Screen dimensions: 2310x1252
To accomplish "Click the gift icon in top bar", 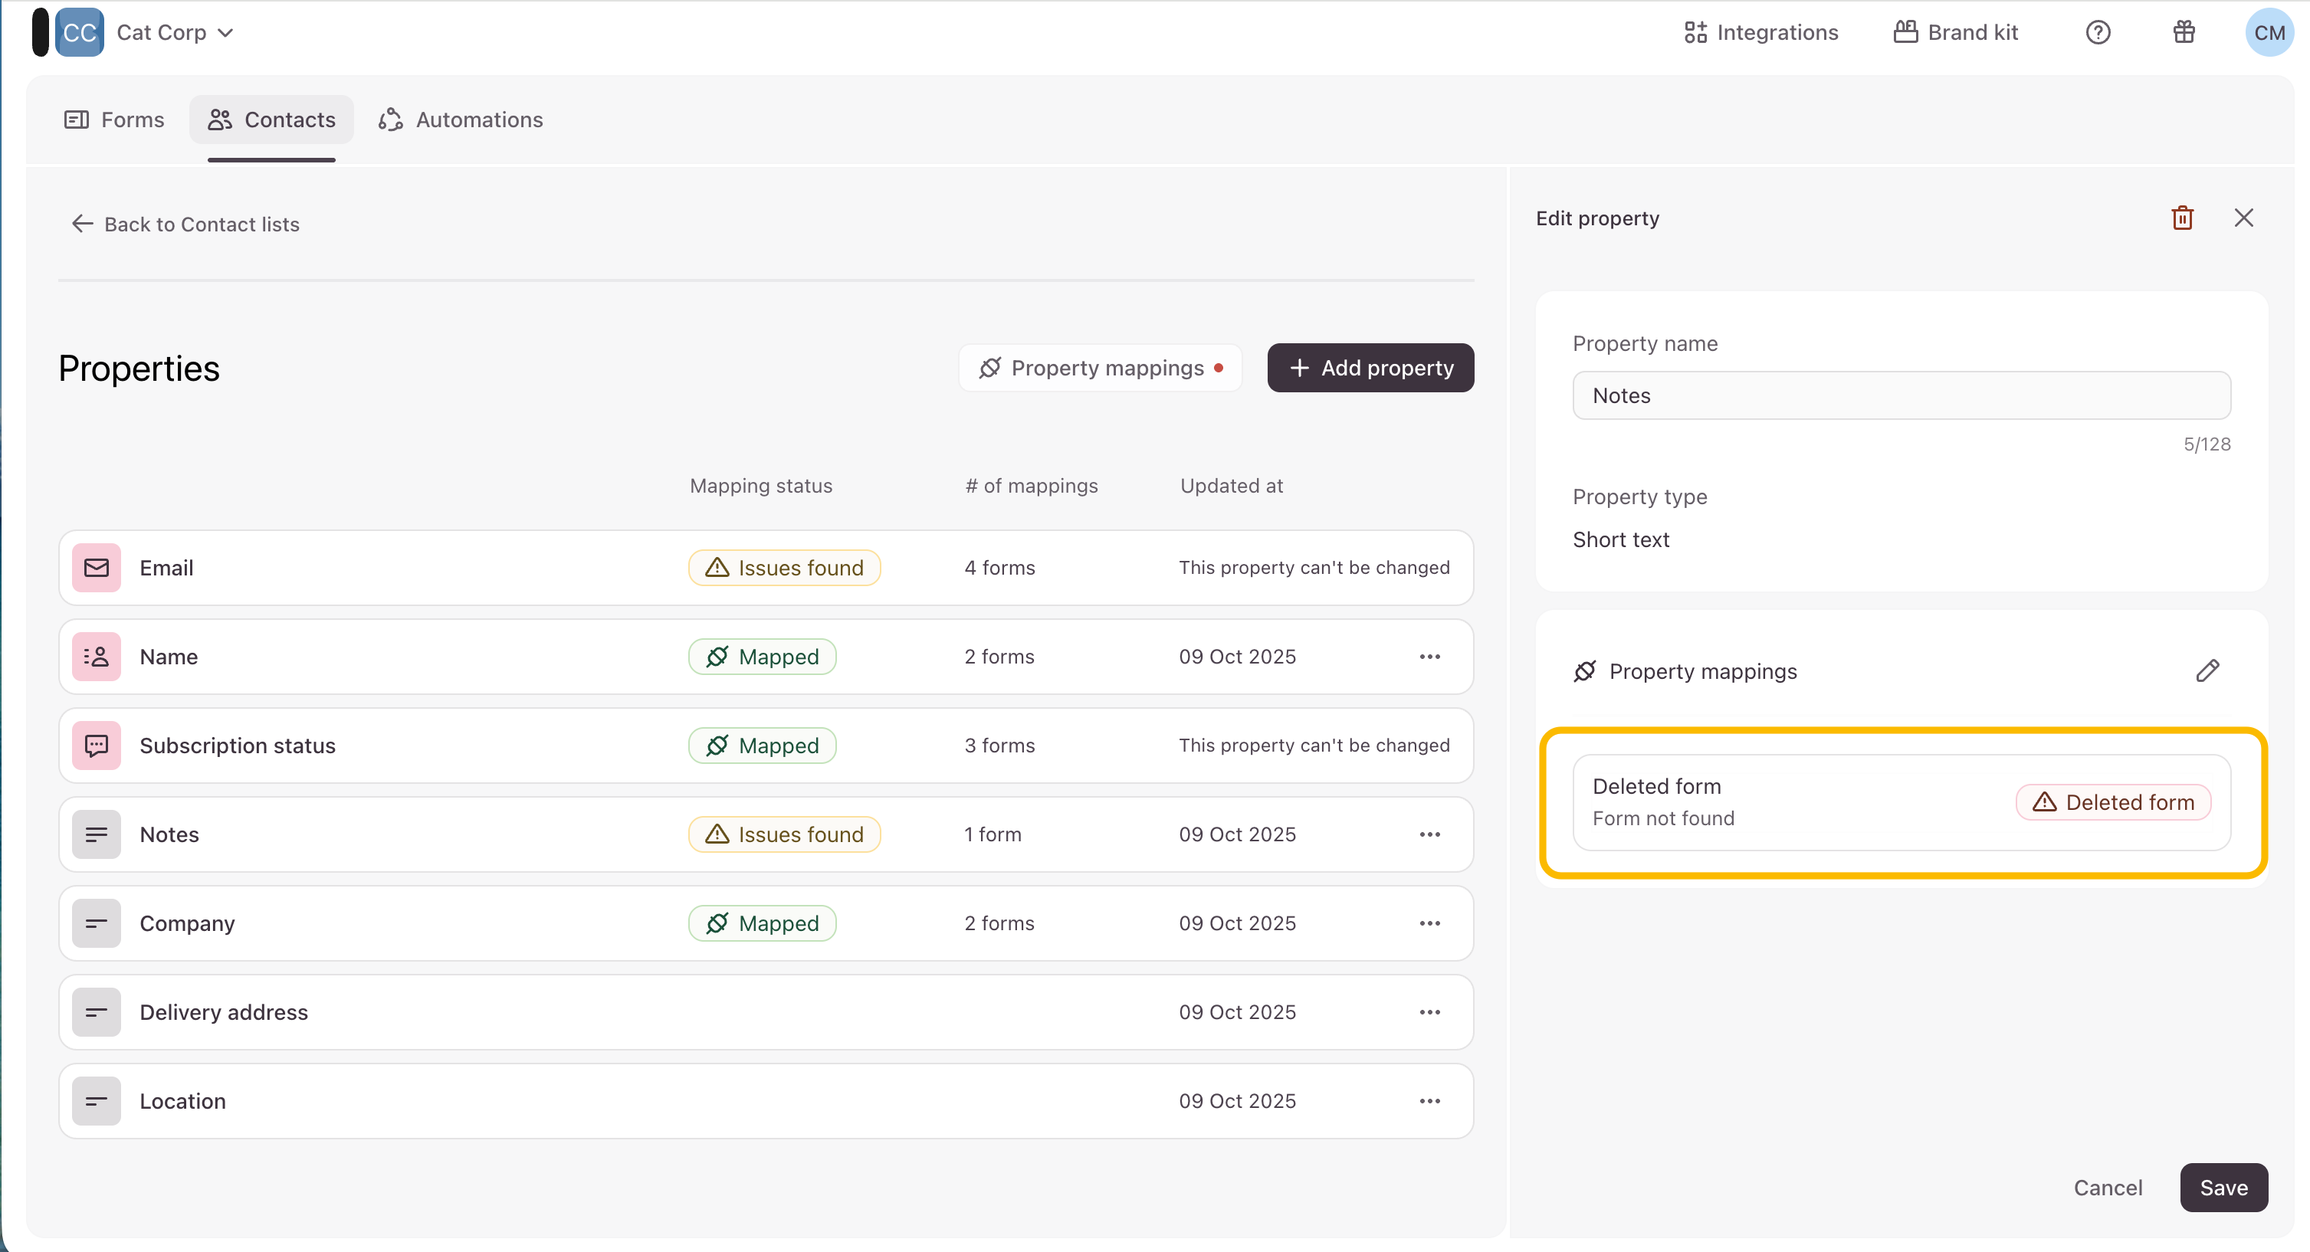I will click(2184, 32).
